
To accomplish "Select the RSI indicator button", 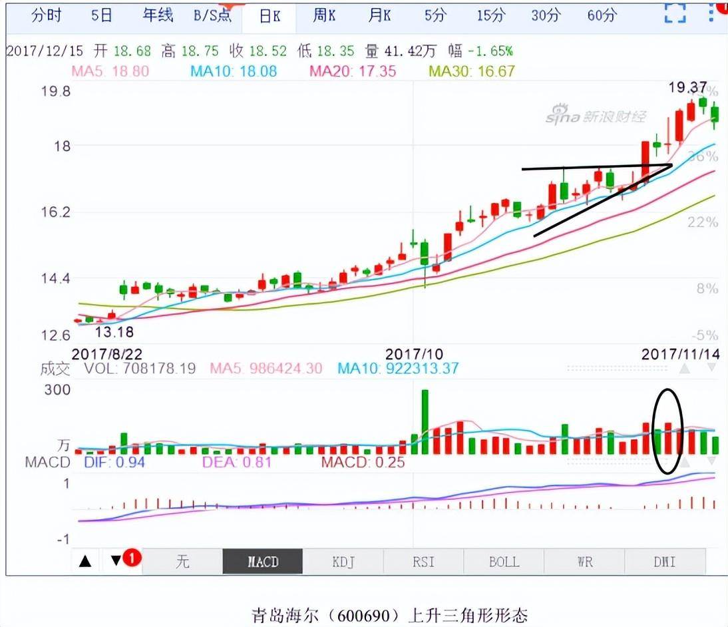I will pyautogui.click(x=423, y=562).
